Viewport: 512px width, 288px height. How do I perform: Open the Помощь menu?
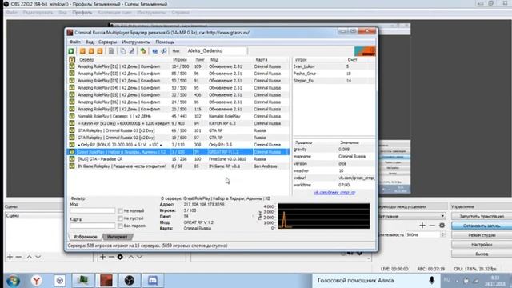point(165,42)
